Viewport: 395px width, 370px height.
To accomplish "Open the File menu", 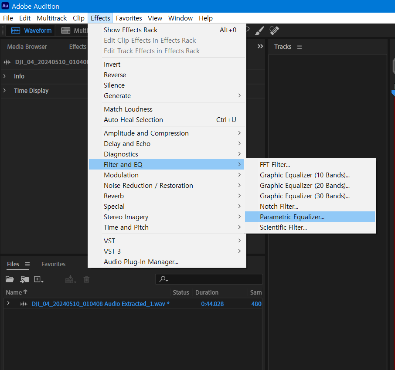I will (8, 18).
